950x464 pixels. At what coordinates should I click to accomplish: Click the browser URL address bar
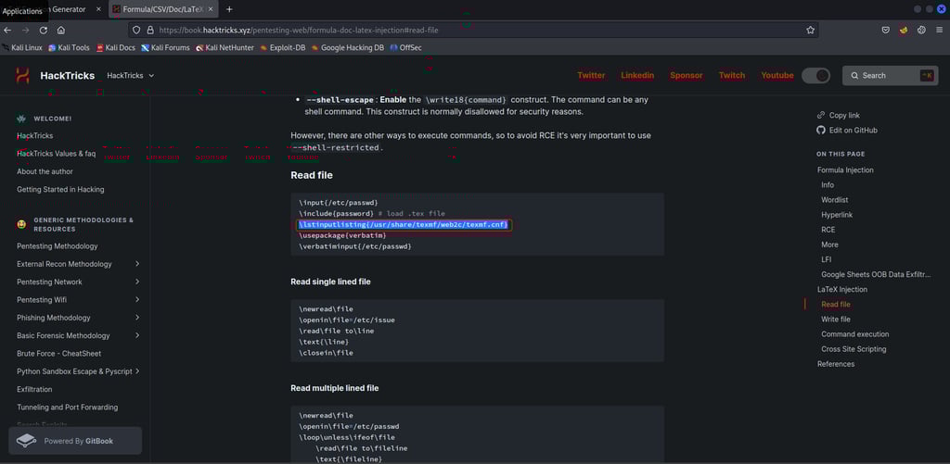click(472, 30)
